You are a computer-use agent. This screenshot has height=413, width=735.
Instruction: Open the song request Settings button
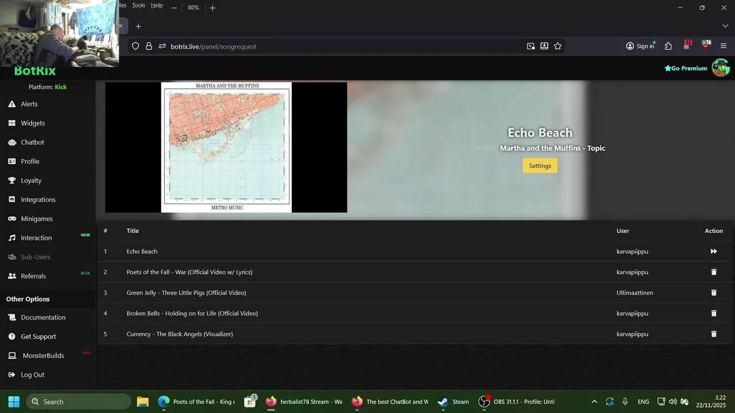coord(540,166)
